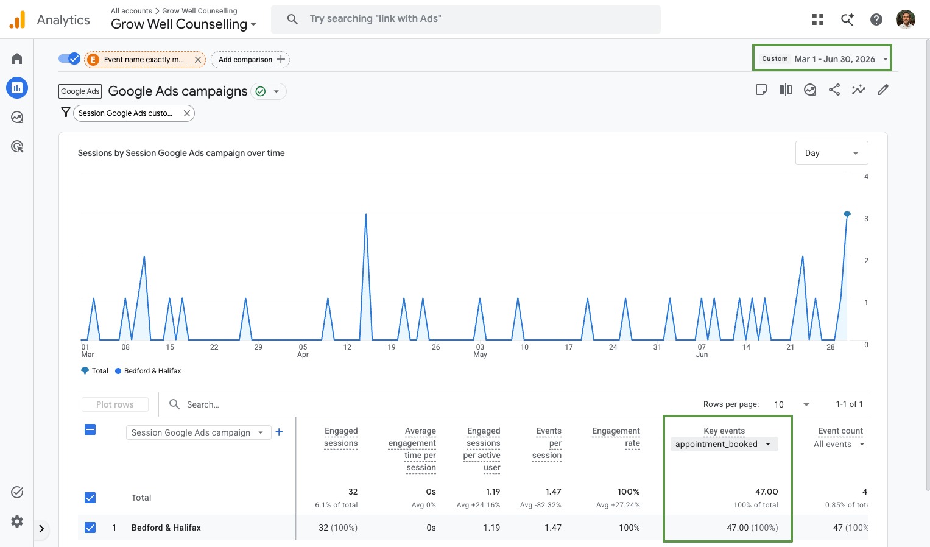Click the Bedford & Halifax campaign name

[166, 528]
